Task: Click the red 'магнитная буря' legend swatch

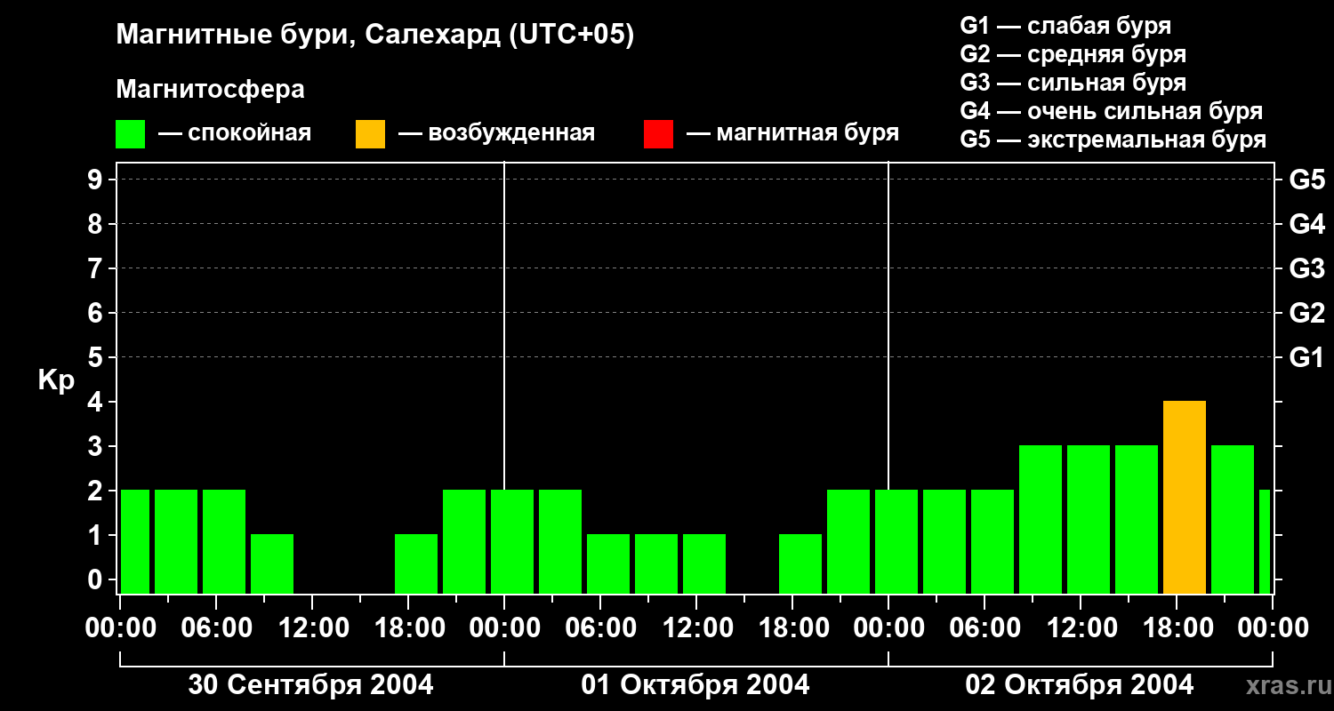Action: click(658, 133)
